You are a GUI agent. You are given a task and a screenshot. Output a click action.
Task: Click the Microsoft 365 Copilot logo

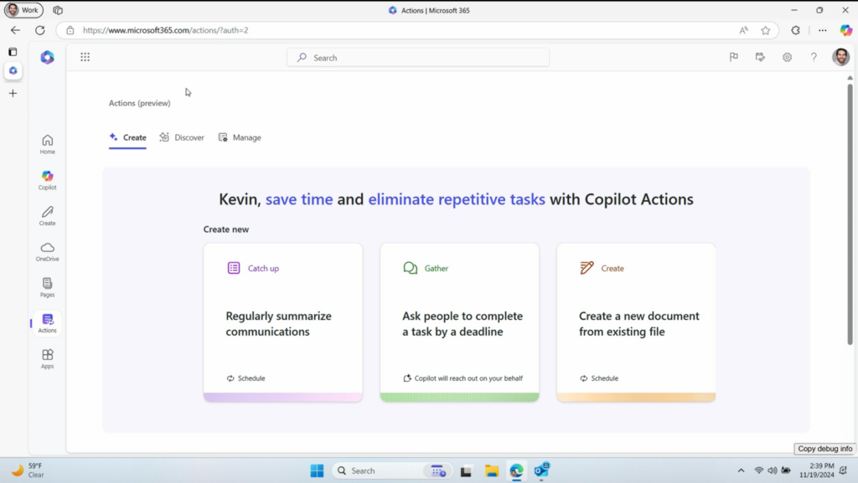[48, 58]
